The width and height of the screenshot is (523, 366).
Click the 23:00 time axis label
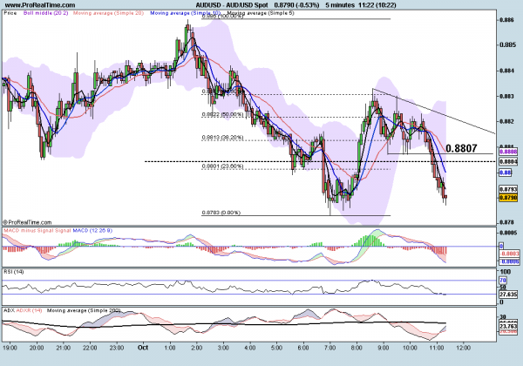coord(117,348)
